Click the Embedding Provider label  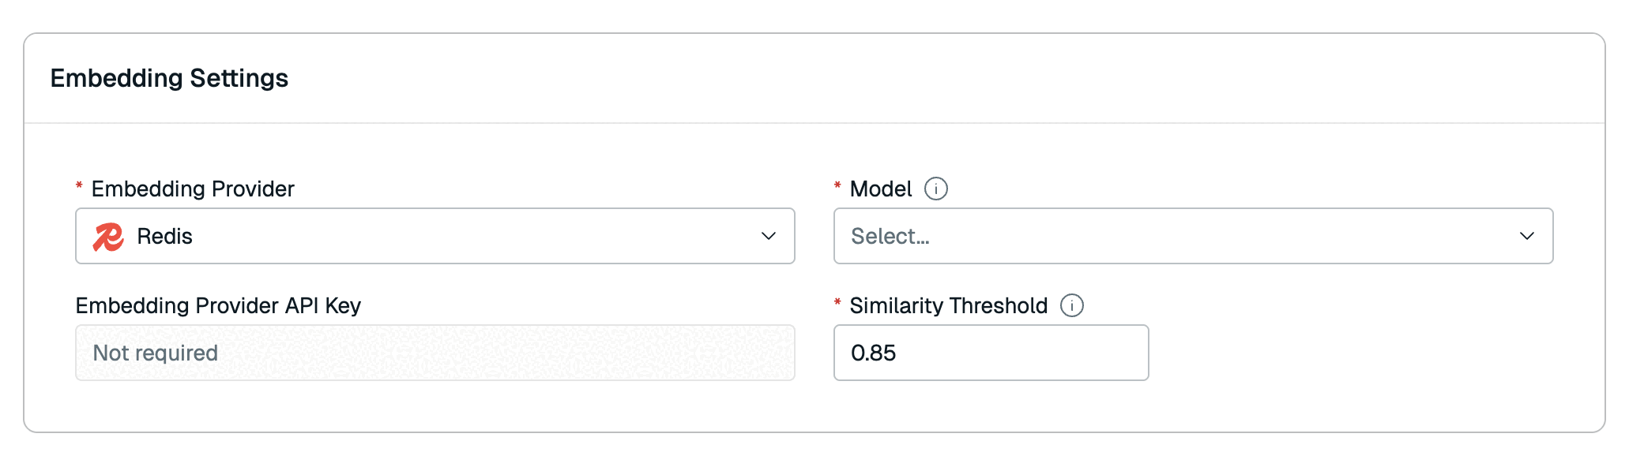point(193,189)
